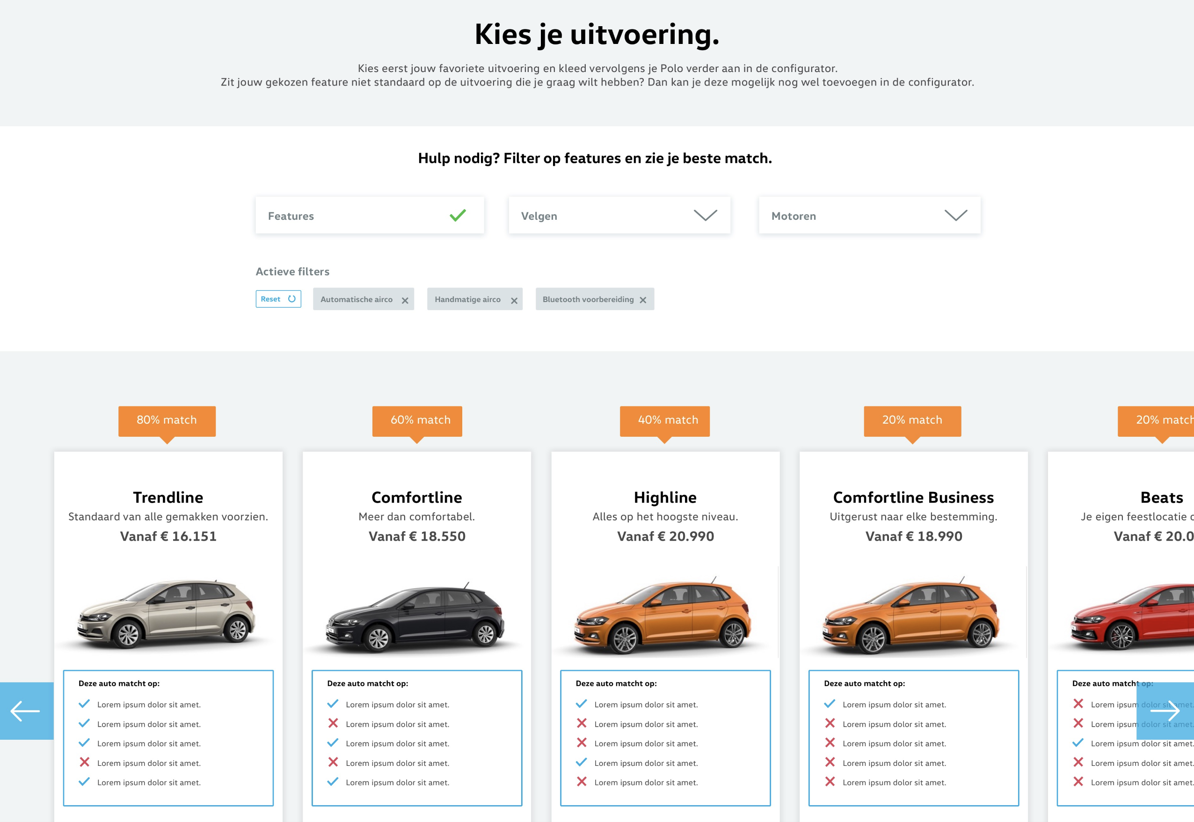Click the refresh icon in Reset button
Image resolution: width=1194 pixels, height=822 pixels.
291,299
